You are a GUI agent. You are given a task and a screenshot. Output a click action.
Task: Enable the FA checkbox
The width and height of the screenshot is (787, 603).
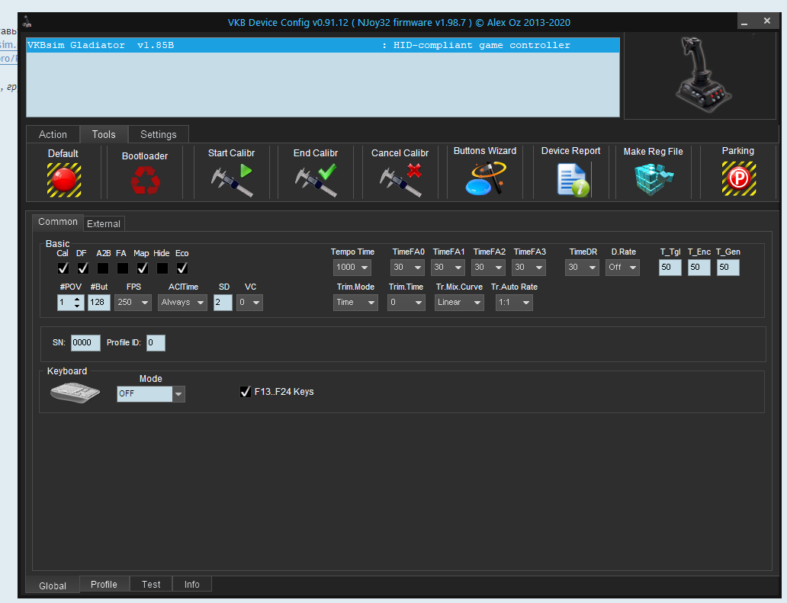[123, 268]
